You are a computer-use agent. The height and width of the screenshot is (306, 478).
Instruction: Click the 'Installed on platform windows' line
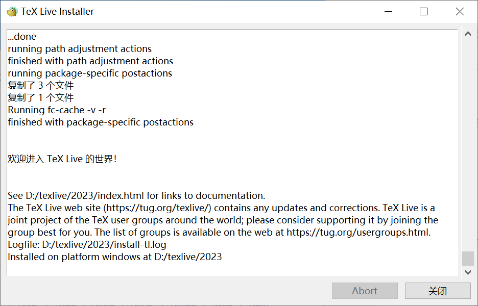[114, 257]
